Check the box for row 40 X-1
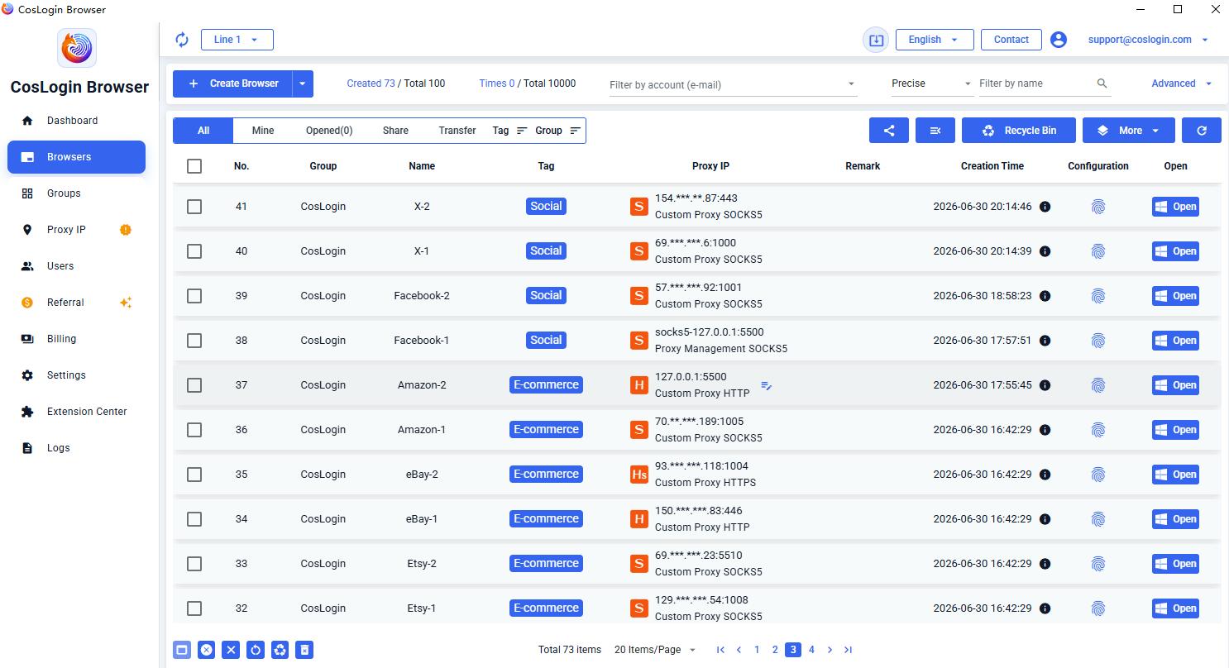Image resolution: width=1229 pixels, height=668 pixels. (x=194, y=251)
